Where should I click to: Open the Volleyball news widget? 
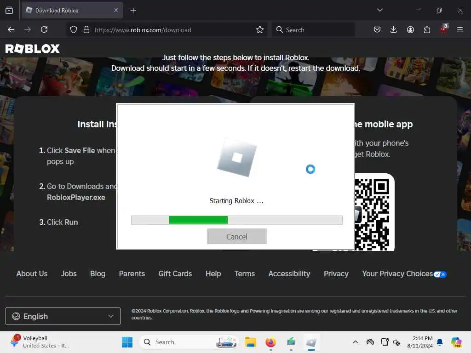pos(40,342)
